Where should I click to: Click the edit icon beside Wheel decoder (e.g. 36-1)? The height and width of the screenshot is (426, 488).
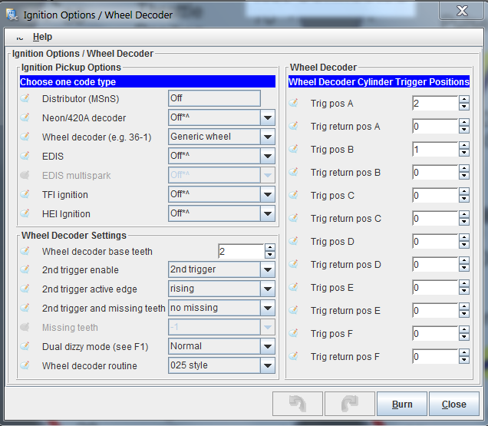coord(25,137)
